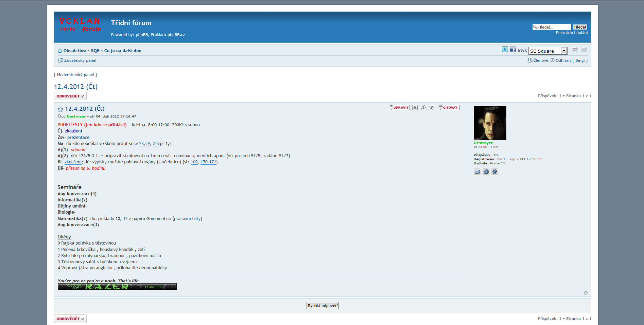644x325 pixels.
Task: Click the 'přesun na 6. hodinu' text
Action: pos(86,168)
